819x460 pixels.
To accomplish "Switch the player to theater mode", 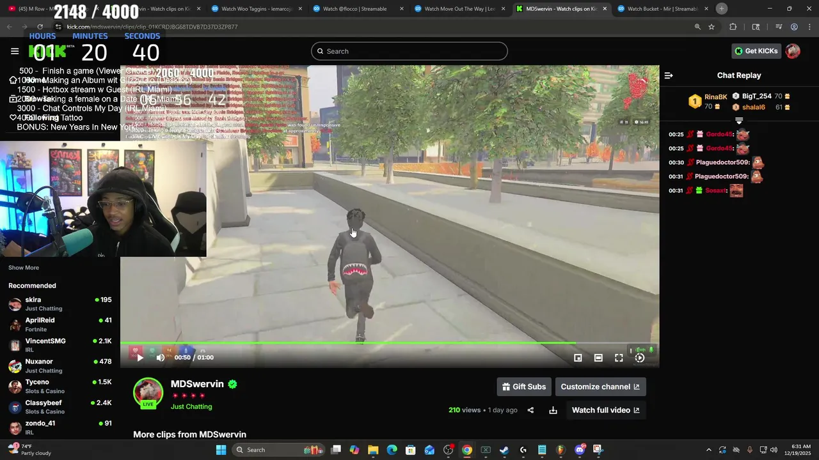I will point(598,358).
